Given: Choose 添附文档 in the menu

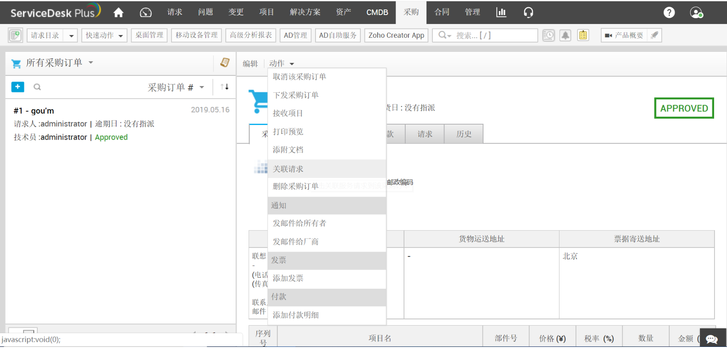Looking at the screenshot, I should tap(327, 149).
